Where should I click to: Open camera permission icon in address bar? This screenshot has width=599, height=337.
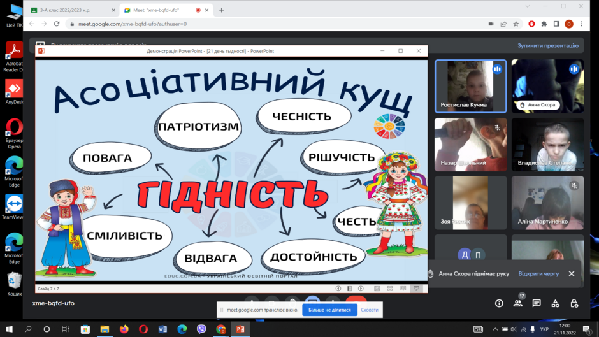coord(491,24)
